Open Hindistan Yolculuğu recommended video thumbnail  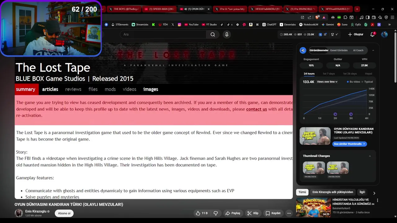click(313, 207)
